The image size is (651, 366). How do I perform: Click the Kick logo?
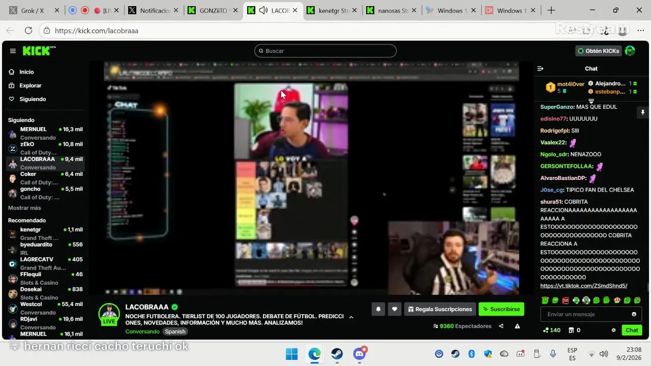[x=39, y=51]
